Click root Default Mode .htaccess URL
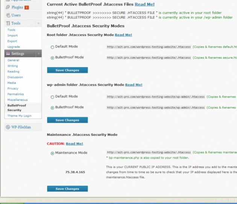 pyautogui.click(x=149, y=47)
